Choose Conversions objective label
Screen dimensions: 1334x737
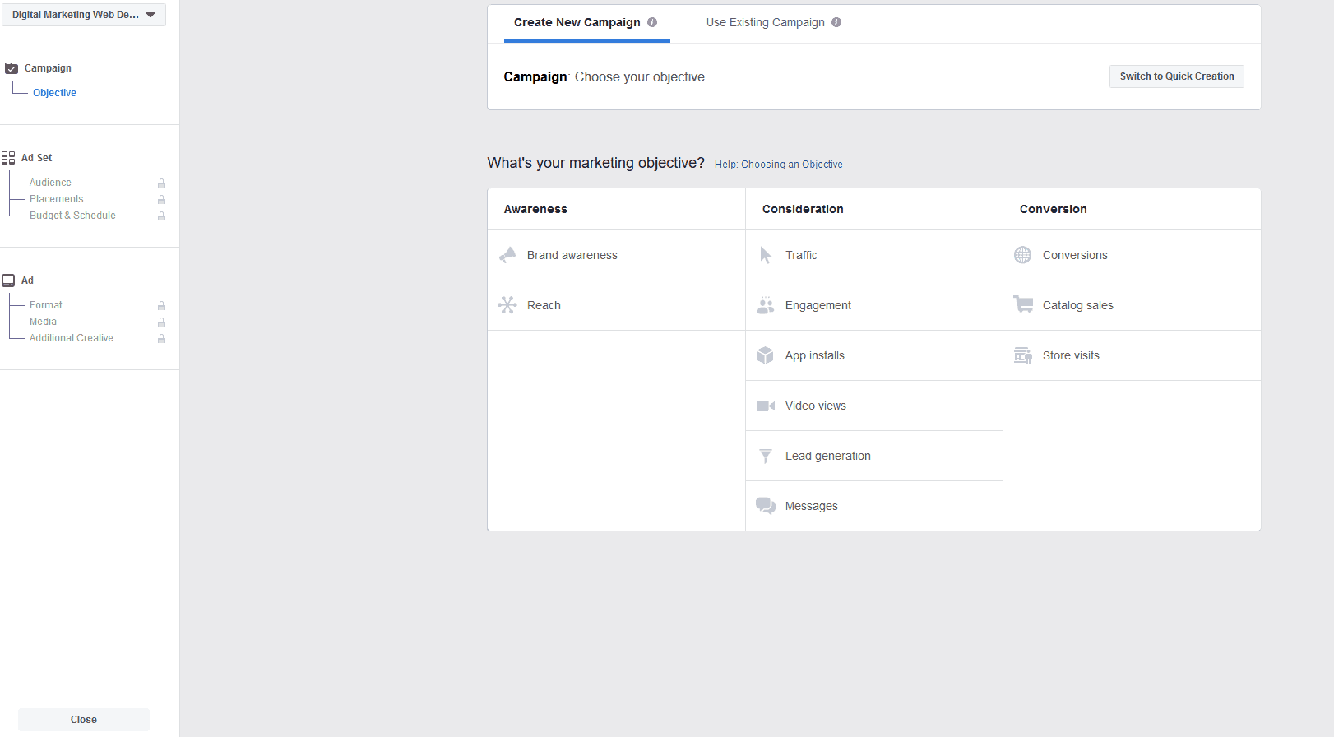[1075, 255]
